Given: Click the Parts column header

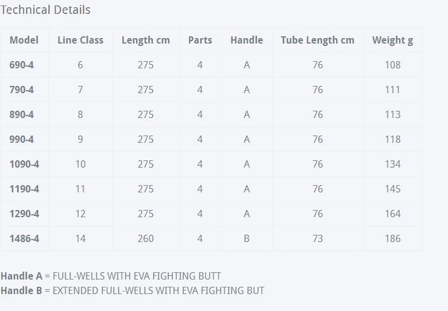Looking at the screenshot, I should coord(200,40).
